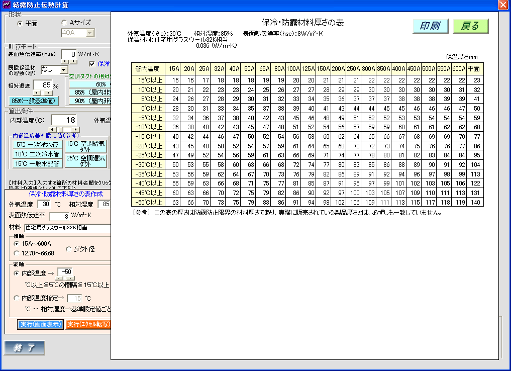Click the 外気温度 input field showing 30
Viewport: 511px width, 371px height.
pyautogui.click(x=44, y=204)
